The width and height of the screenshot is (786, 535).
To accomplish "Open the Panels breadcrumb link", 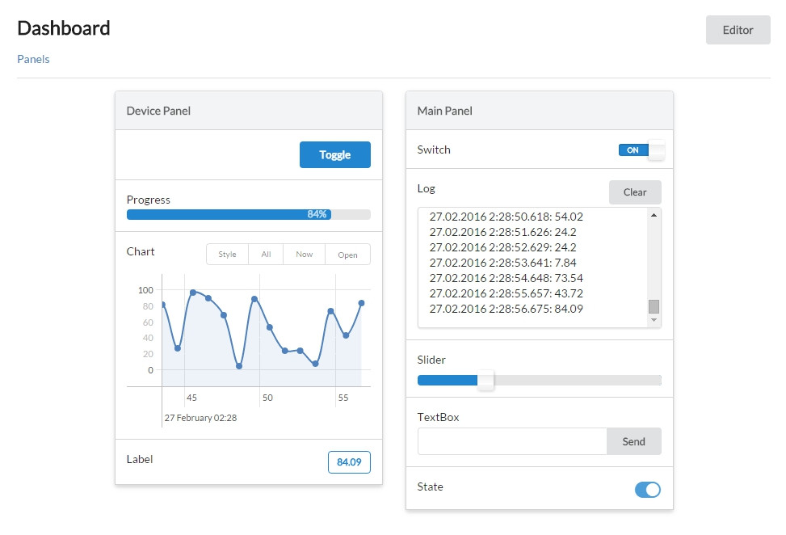I will click(33, 59).
